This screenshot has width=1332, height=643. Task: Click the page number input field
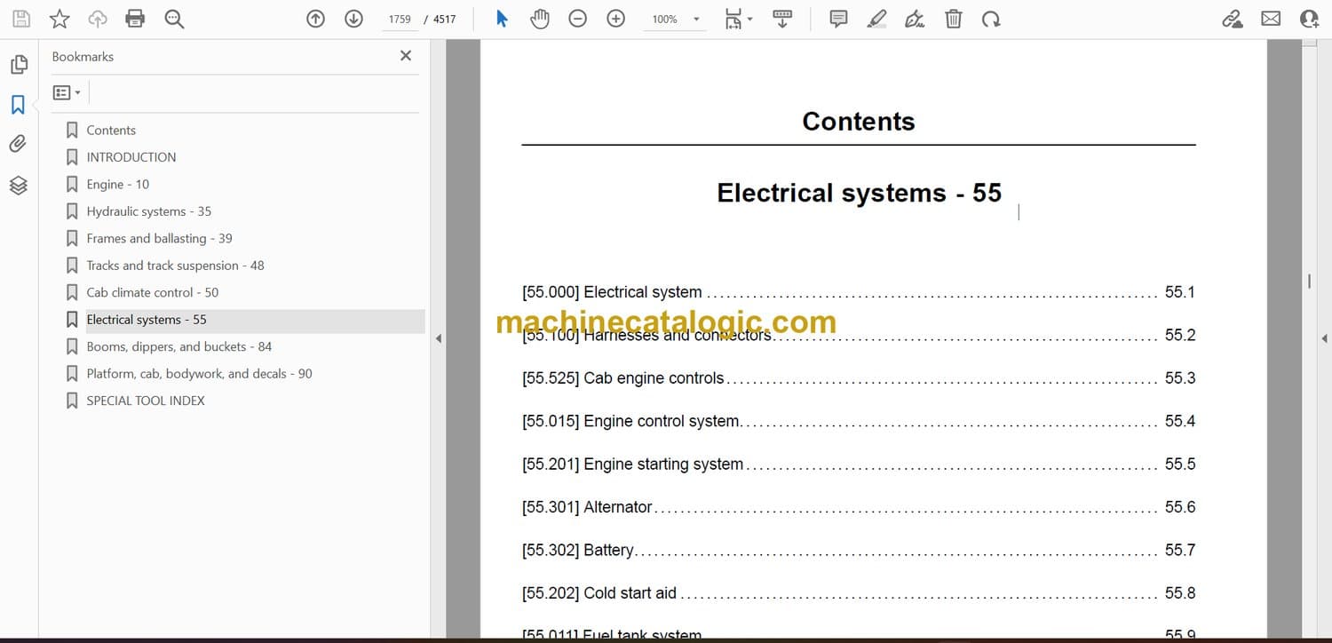pyautogui.click(x=400, y=20)
